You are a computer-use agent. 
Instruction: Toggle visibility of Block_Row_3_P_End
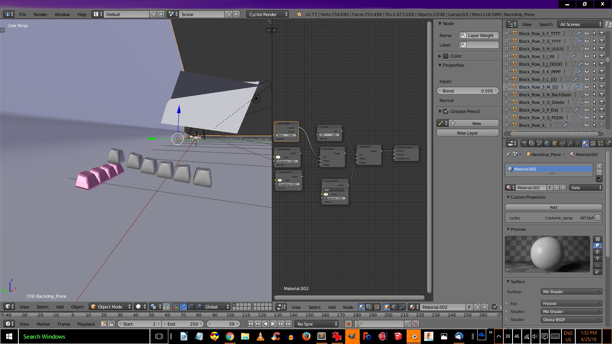point(586,110)
